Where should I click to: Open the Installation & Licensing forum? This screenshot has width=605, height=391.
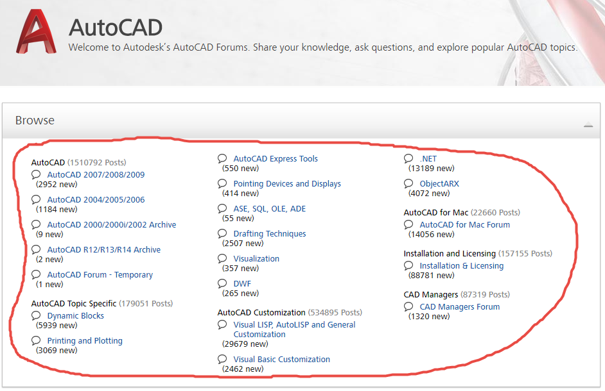[x=462, y=266]
